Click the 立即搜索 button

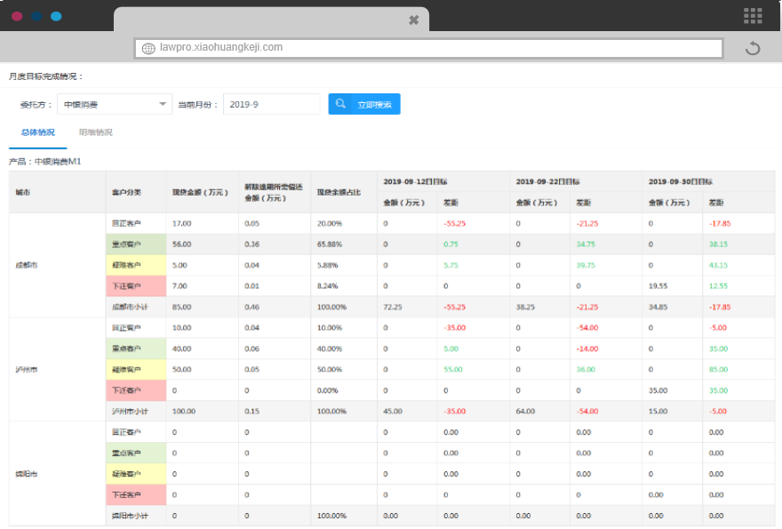[364, 104]
